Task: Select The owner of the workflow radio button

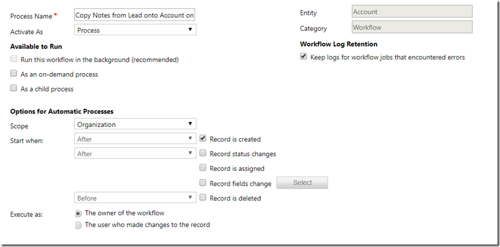Action: [x=78, y=214]
